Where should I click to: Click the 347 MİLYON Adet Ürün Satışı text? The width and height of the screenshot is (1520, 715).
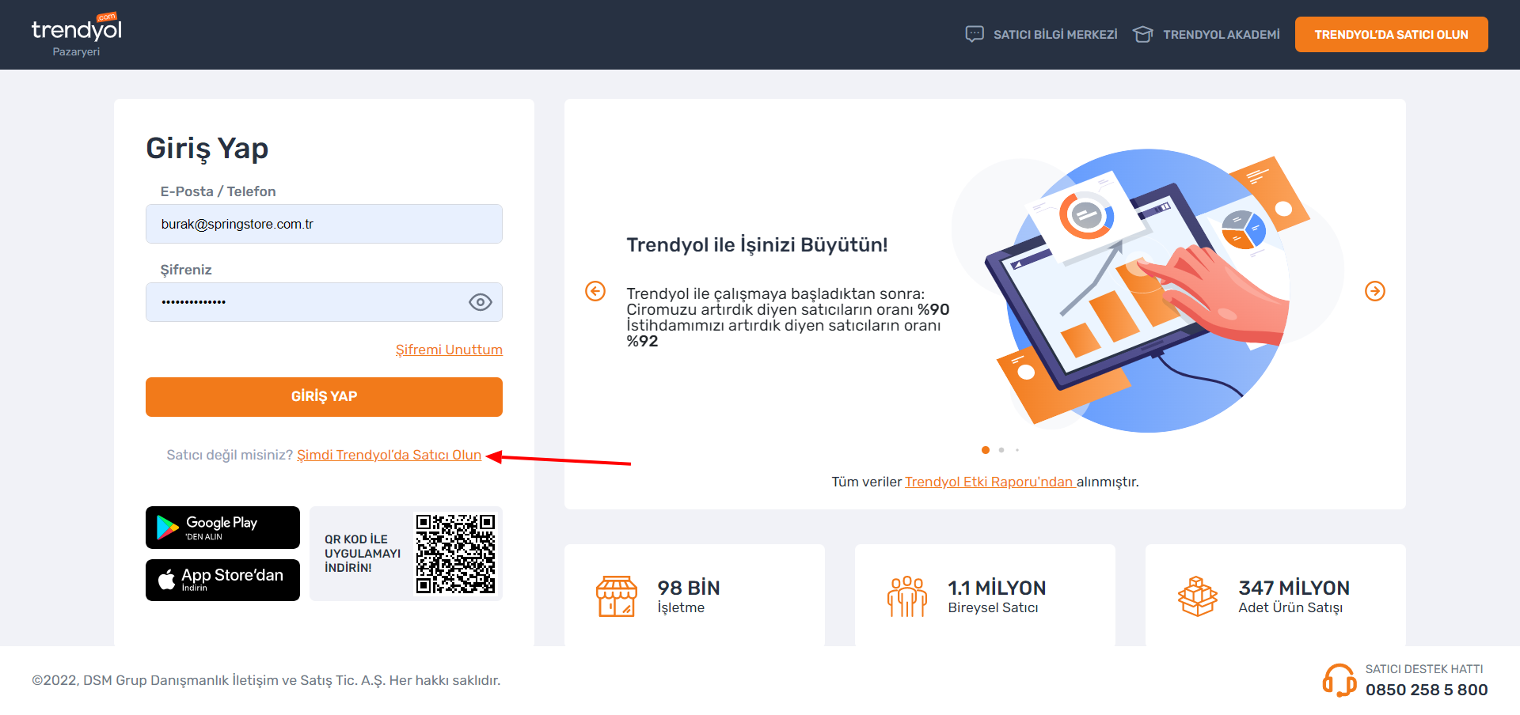[1294, 596]
